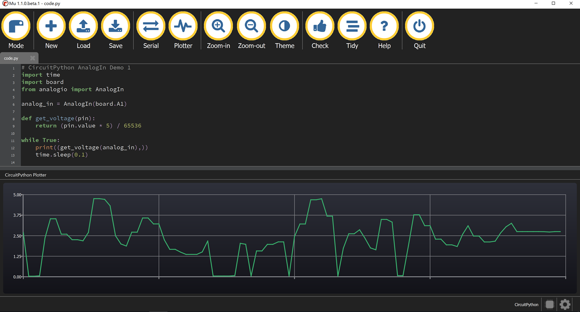Toggle the editor Theme

pyautogui.click(x=284, y=26)
